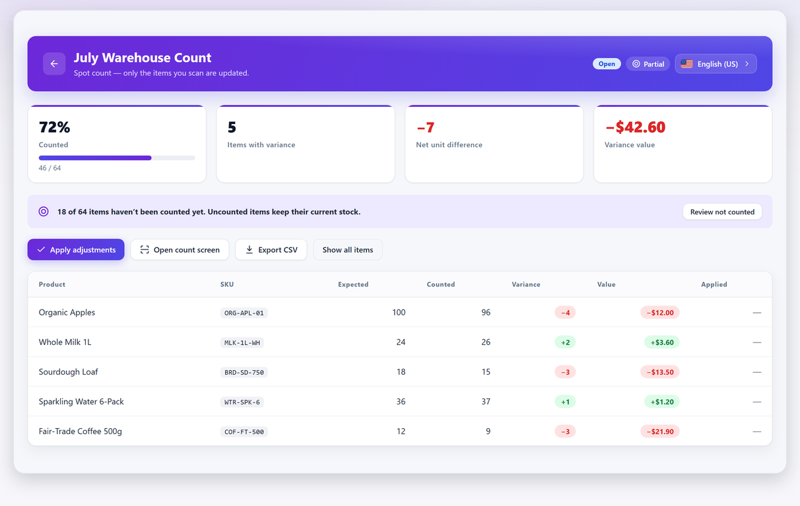
Task: Click the SKU column header
Action: (x=227, y=284)
